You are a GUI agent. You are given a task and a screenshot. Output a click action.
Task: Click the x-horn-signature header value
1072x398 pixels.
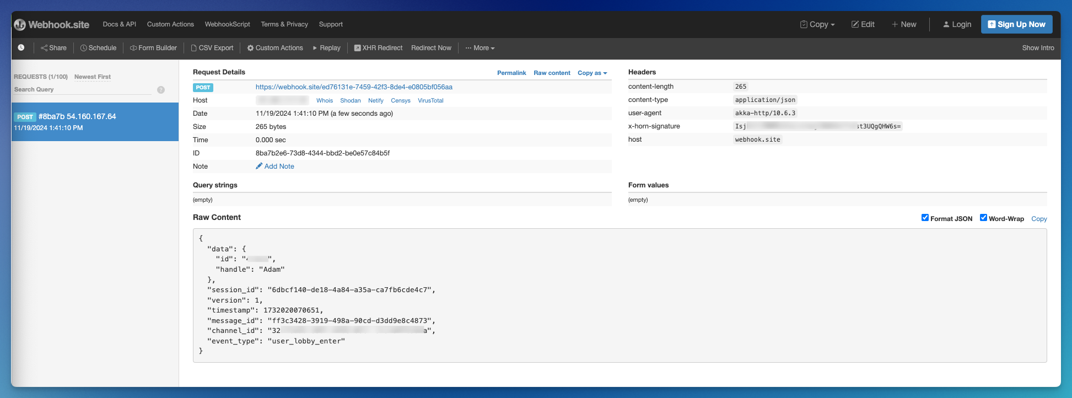coord(817,126)
